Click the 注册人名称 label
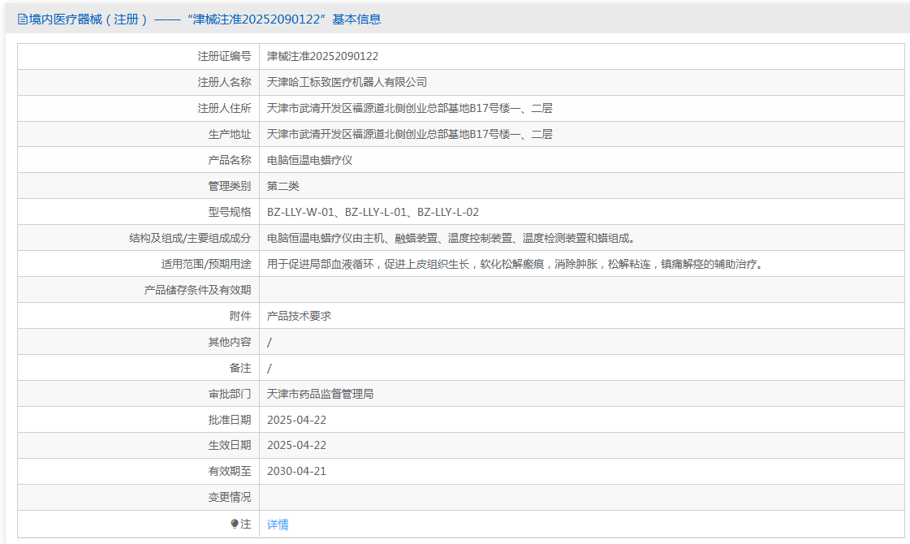The height and width of the screenshot is (544, 910). (224, 83)
